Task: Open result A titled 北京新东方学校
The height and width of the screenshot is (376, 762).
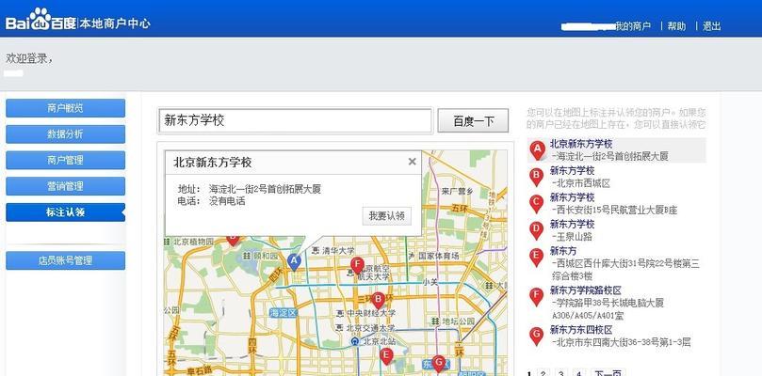Action: (x=581, y=144)
